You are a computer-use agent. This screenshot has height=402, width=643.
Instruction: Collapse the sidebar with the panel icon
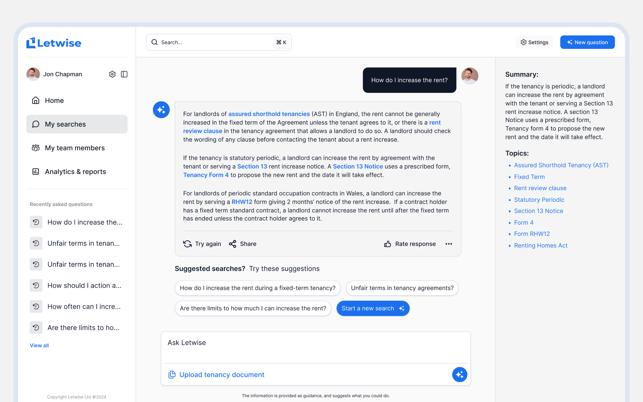(124, 74)
